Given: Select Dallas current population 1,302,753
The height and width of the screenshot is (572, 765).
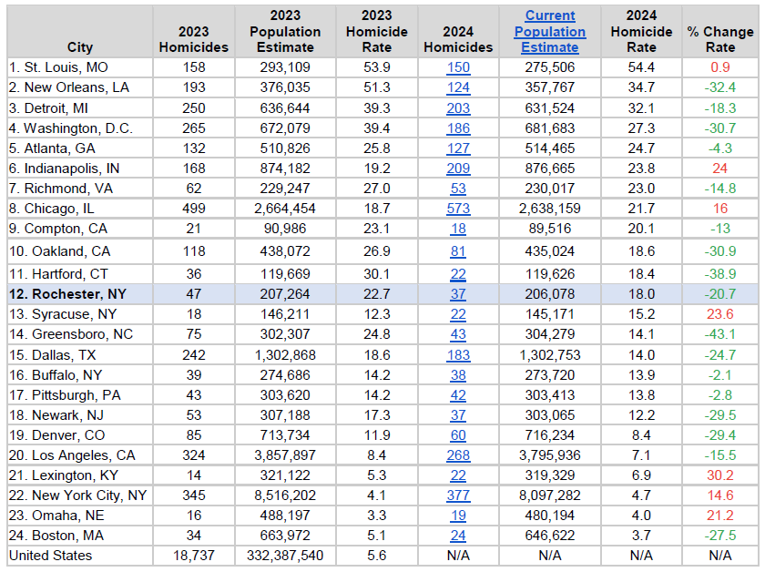Looking at the screenshot, I should (550, 355).
